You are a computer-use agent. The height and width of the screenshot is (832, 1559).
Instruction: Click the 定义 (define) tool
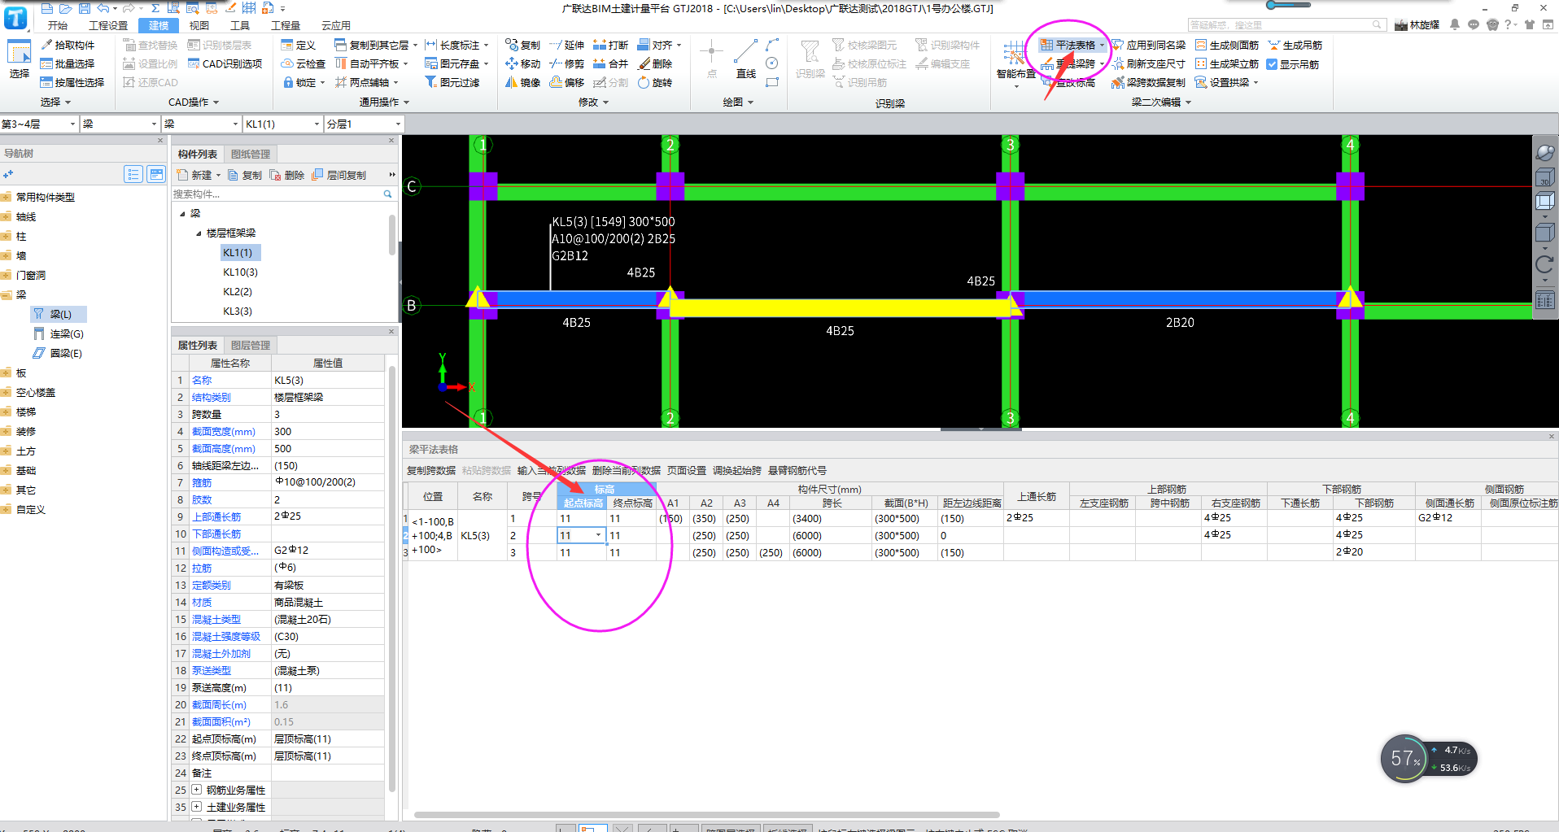pyautogui.click(x=299, y=45)
